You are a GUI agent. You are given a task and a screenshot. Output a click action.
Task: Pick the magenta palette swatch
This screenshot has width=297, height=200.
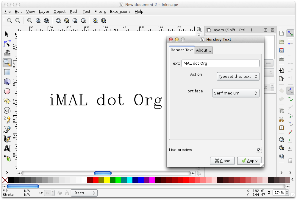(152, 180)
